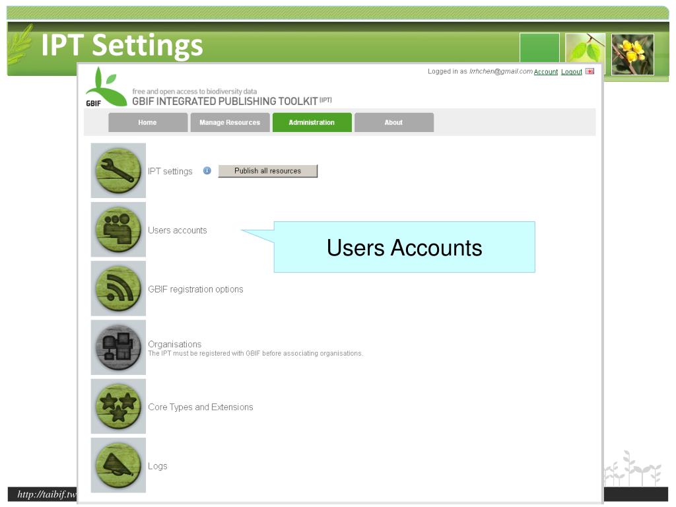Click the GBIF leaf logo
This screenshot has width=676, height=507.
pos(106,87)
